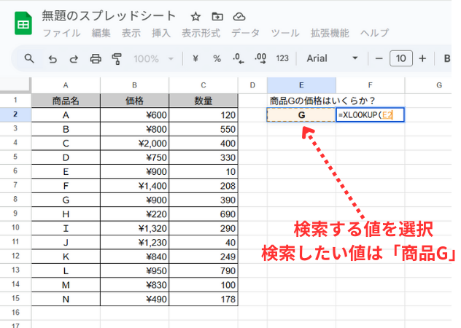Decrease font size with minus button
The height and width of the screenshot is (328, 461).
(379, 58)
